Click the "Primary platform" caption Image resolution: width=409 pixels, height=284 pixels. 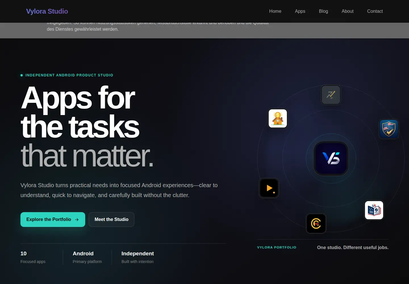(87, 262)
